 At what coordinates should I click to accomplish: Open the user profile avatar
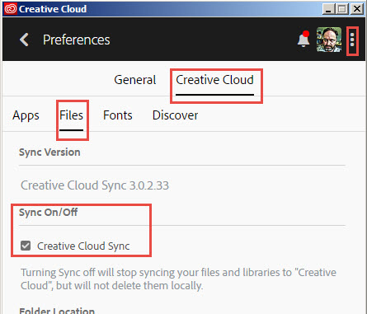coord(329,40)
